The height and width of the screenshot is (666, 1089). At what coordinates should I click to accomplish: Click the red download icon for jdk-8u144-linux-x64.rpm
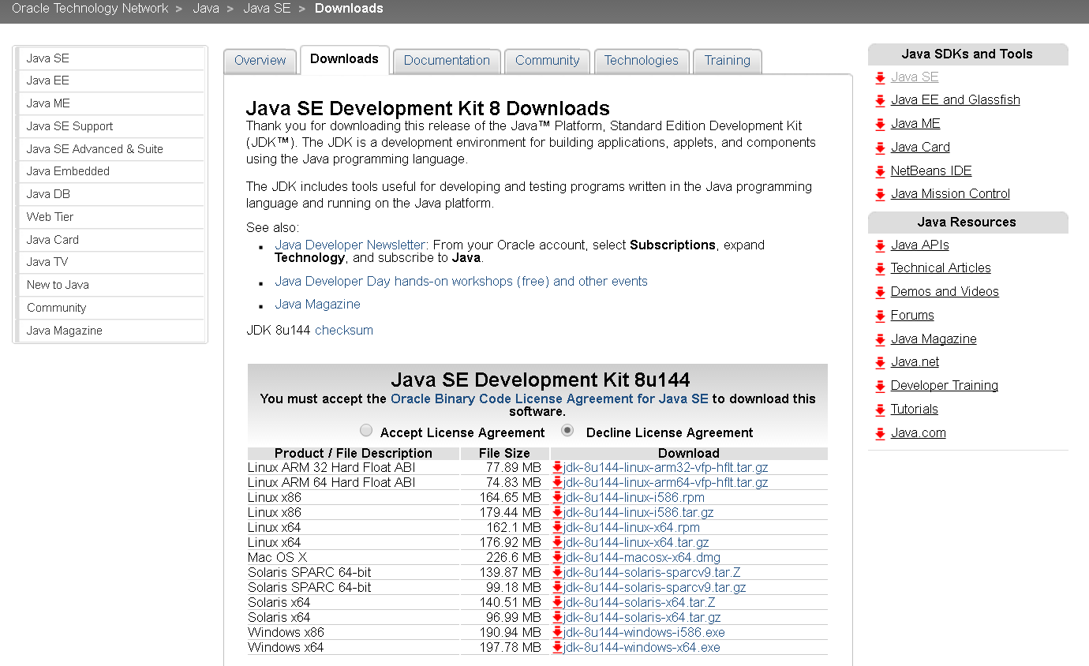click(557, 528)
